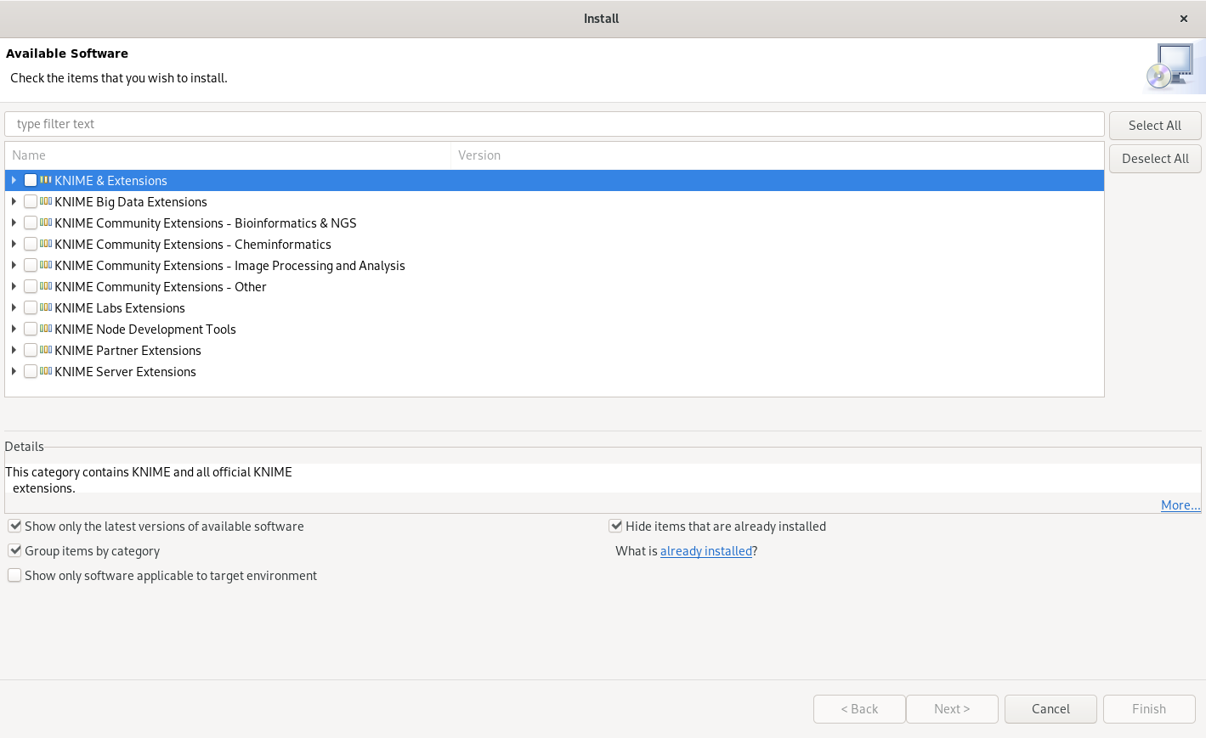This screenshot has height=738, width=1206.
Task: Click the Cheminformatics extensions category icon
Action: coord(46,244)
